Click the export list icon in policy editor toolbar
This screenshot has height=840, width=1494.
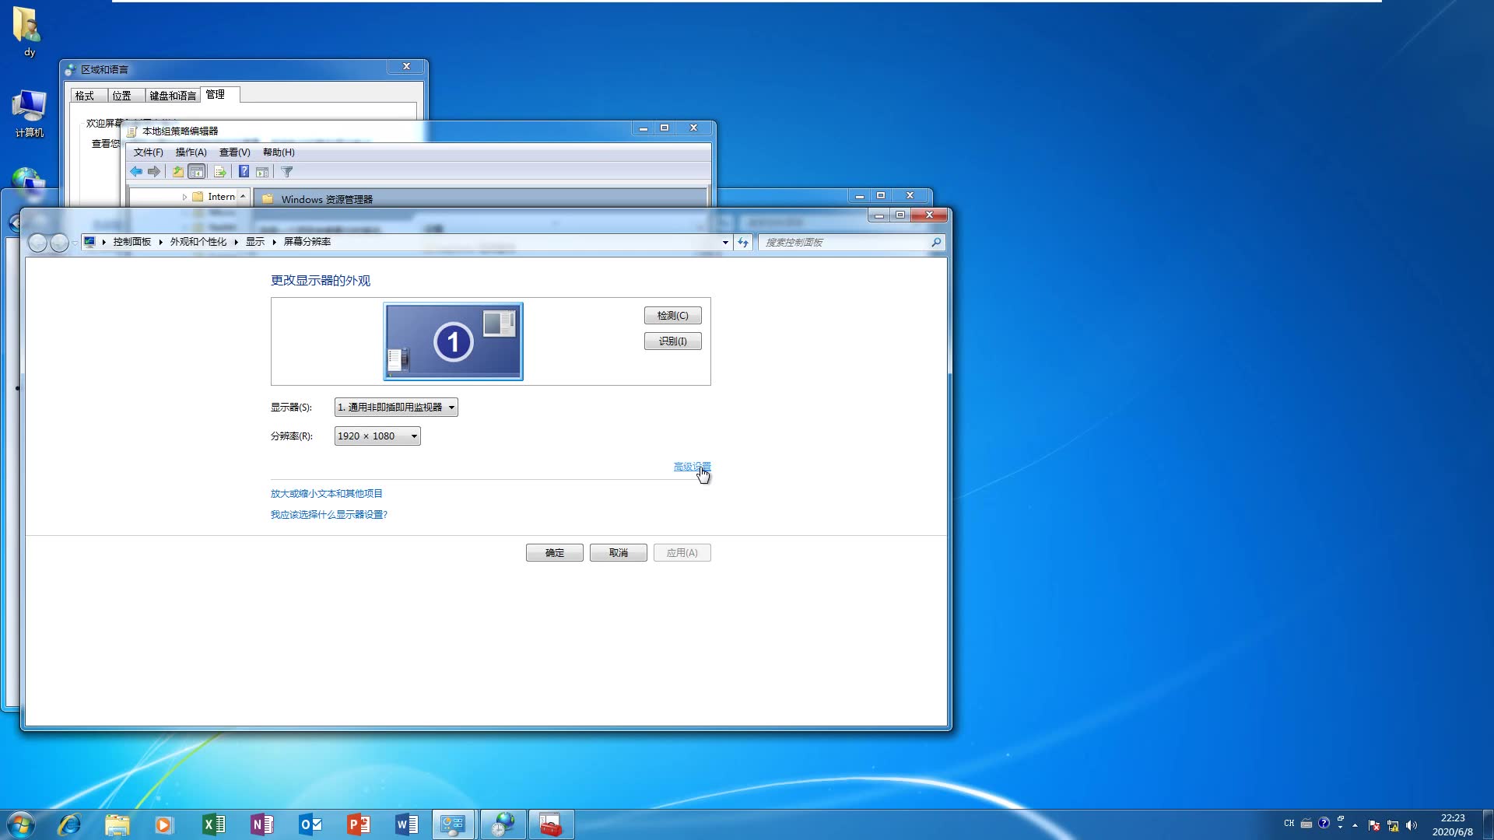tap(220, 172)
